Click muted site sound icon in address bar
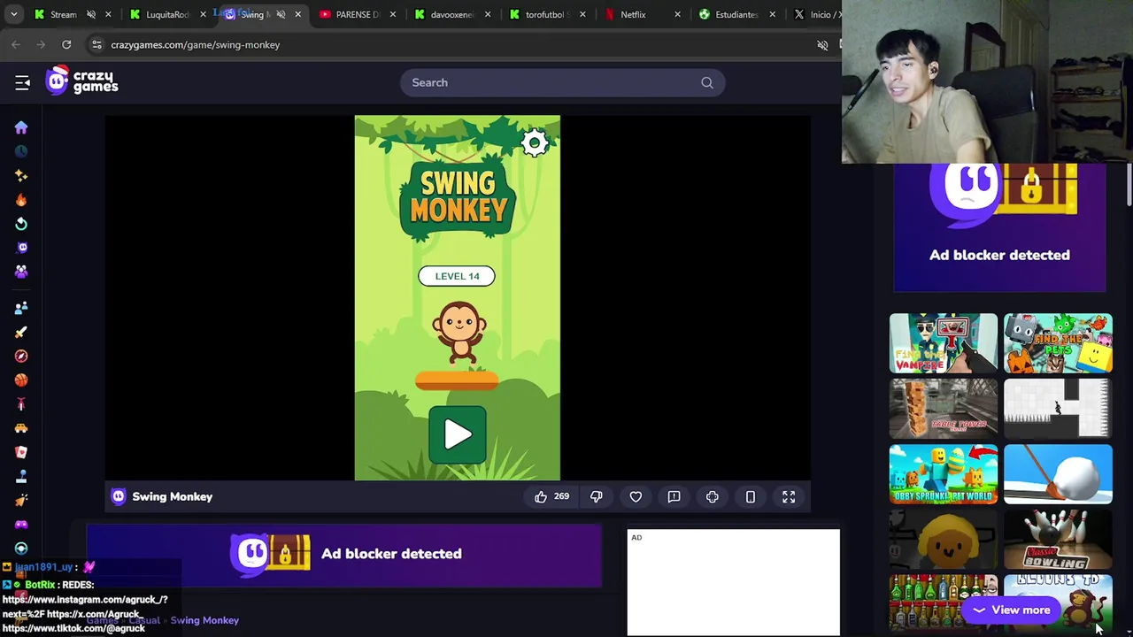Screen dimensions: 1133x637 coord(822,44)
